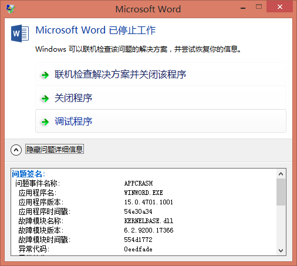297x266 pixels.
Task: Close the Microsoft Word dialog
Action: 280,7
